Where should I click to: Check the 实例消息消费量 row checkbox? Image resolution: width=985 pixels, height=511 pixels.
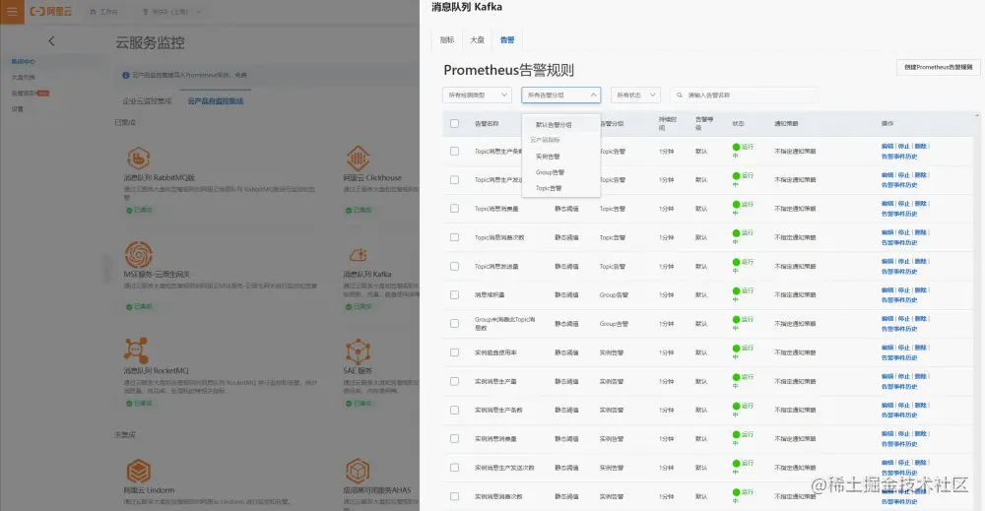454,439
